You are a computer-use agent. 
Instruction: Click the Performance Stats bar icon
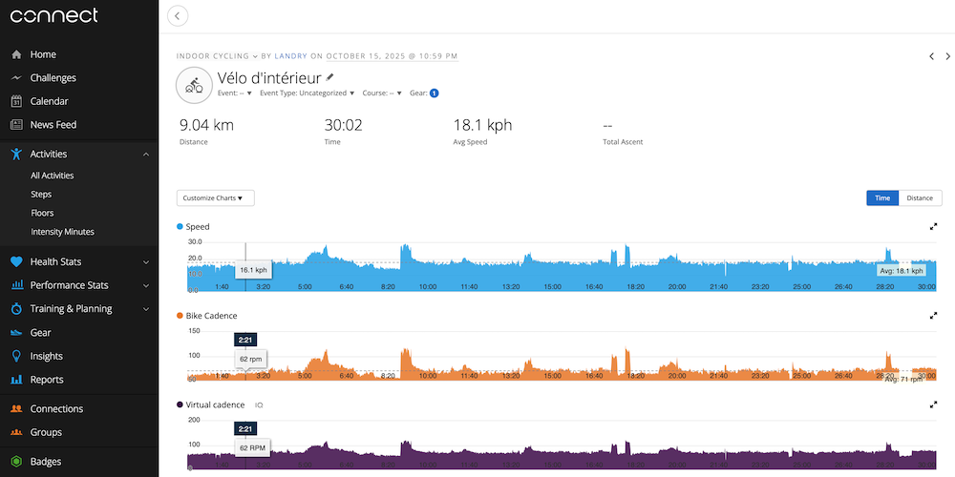[x=17, y=285]
